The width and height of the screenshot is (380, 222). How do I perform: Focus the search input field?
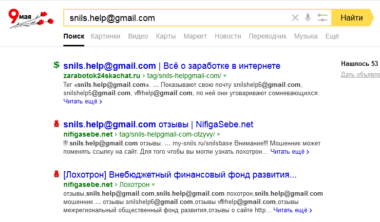[x=175, y=18]
